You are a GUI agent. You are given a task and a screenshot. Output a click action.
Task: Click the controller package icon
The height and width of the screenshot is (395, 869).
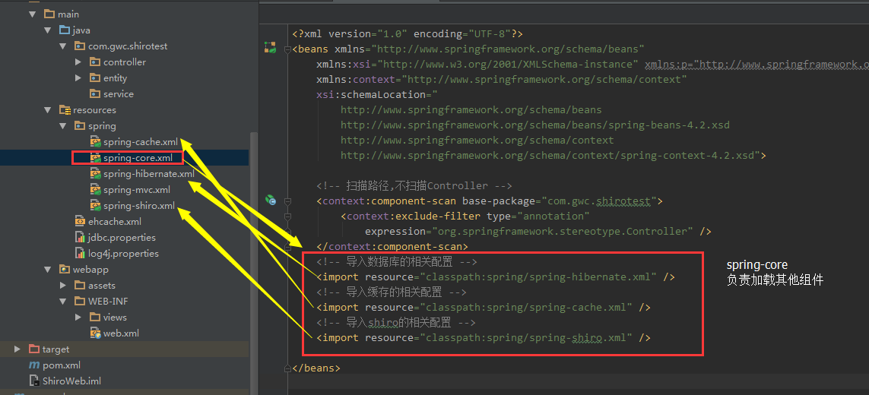coord(95,62)
